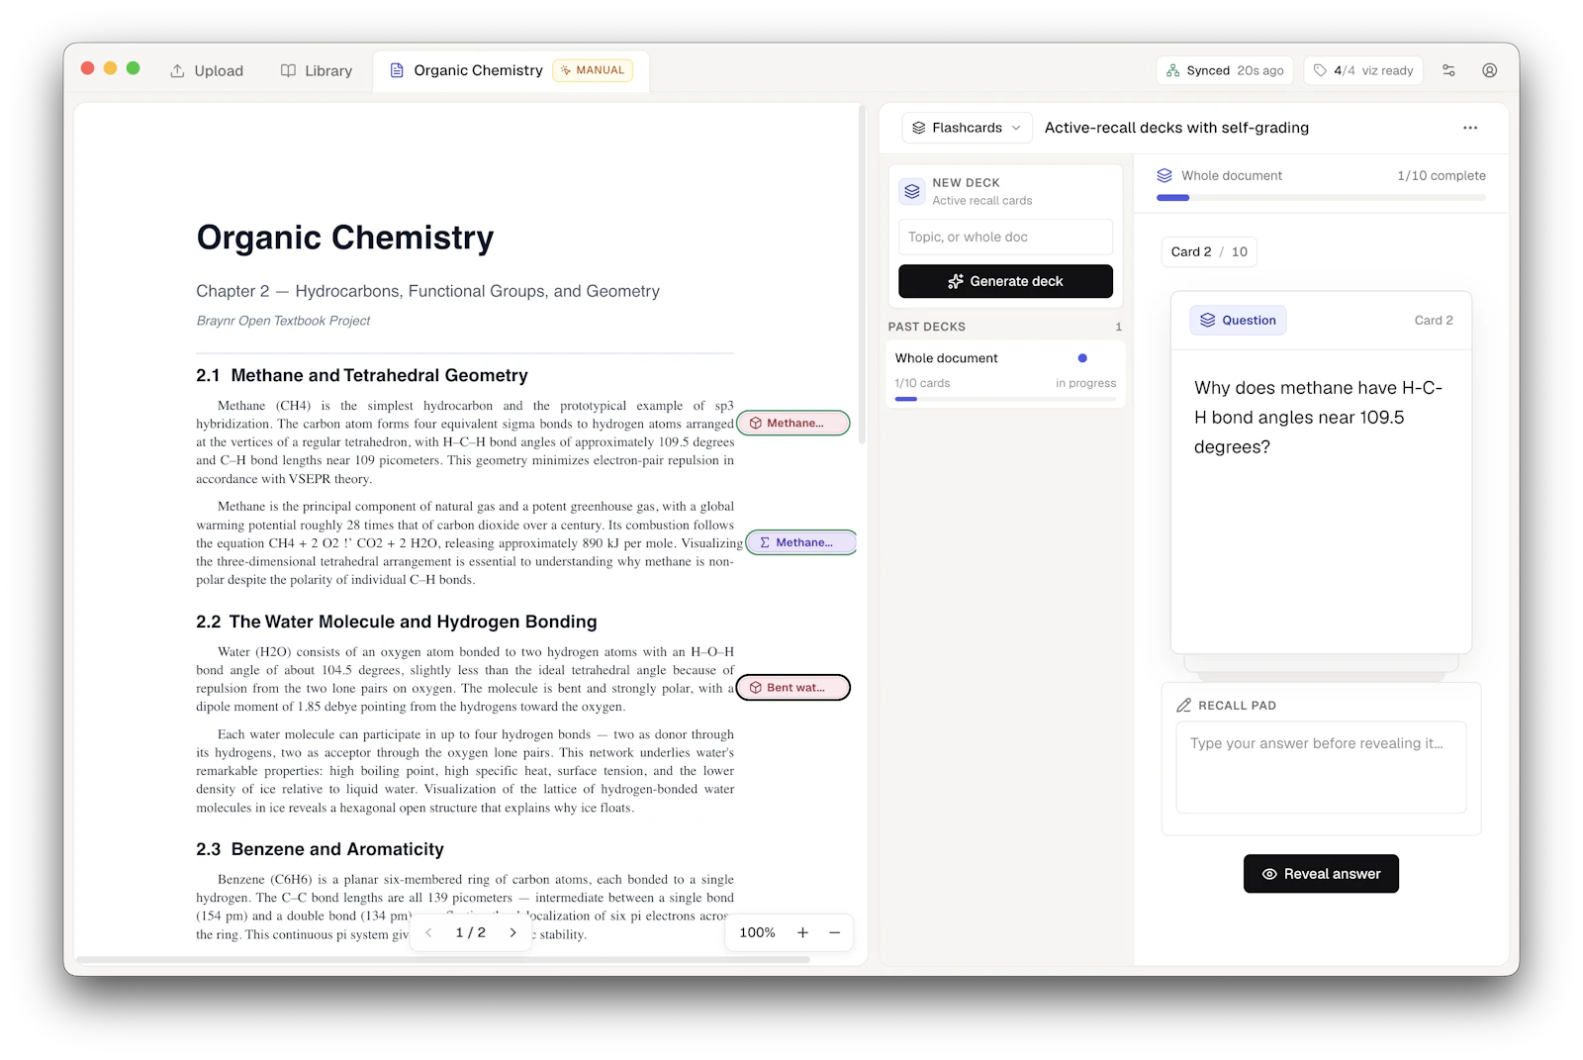Screen dimensions: 1583x1060
Task: Click the Whole document layers icon
Action: (1164, 175)
